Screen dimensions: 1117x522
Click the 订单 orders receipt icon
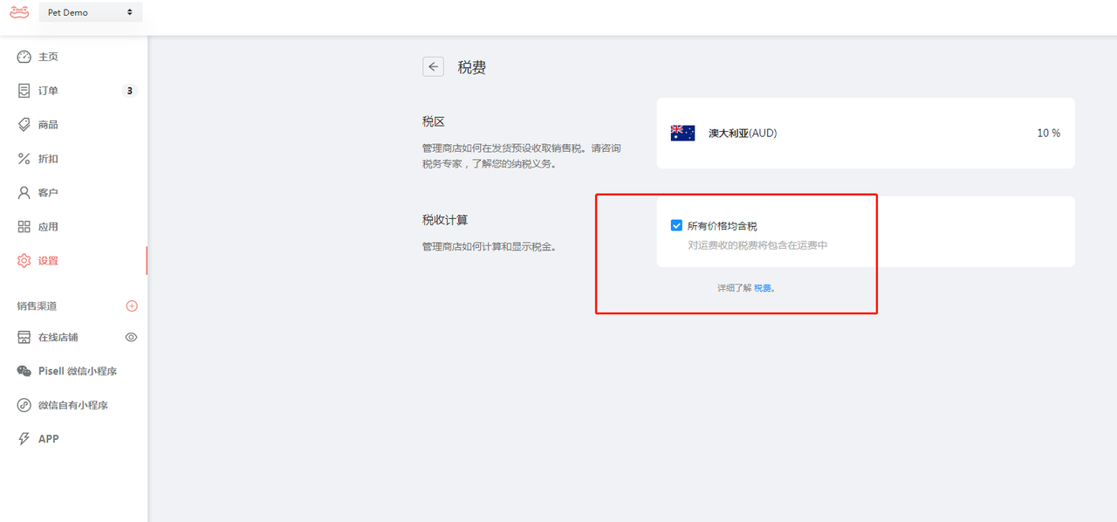(x=24, y=91)
